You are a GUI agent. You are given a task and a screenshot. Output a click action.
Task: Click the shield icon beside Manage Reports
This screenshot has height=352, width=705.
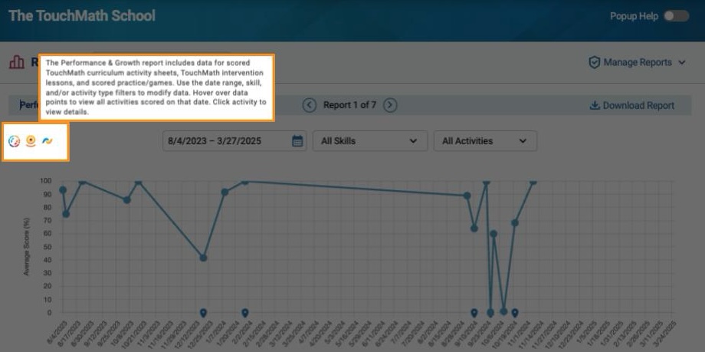coord(595,63)
